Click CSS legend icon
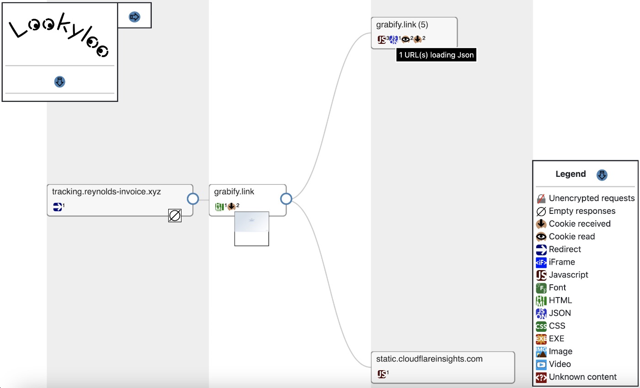Viewport: 640px width, 388px height. pyautogui.click(x=541, y=327)
